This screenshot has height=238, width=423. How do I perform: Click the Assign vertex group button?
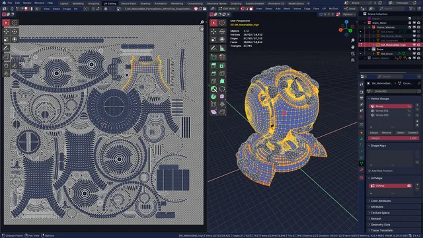click(373, 133)
